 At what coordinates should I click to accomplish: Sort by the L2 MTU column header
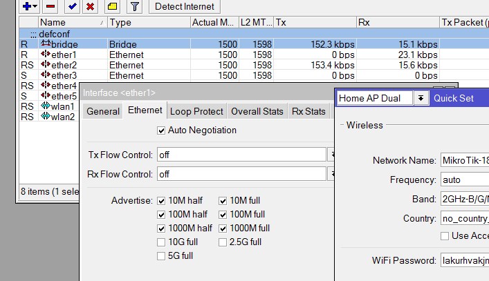click(x=257, y=22)
